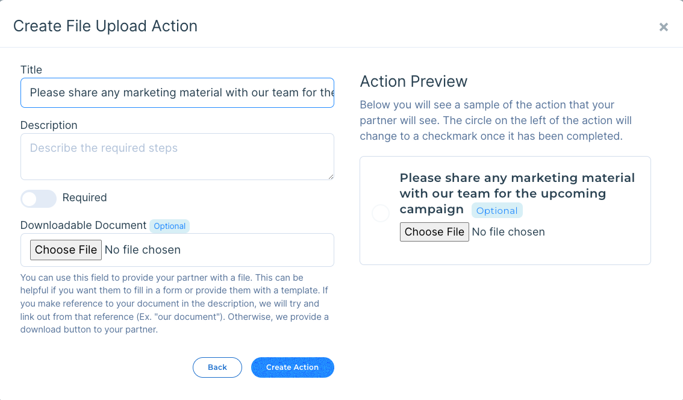This screenshot has width=683, height=400.
Task: Click the Create File Upload Action dialog heading
Action: coord(105,26)
